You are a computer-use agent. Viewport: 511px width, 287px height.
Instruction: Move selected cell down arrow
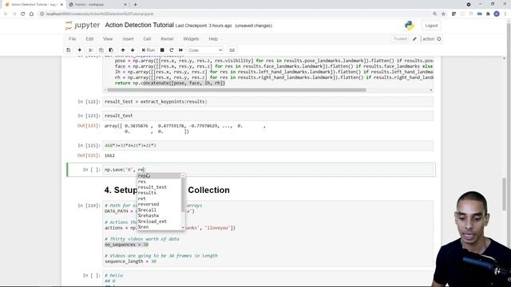click(133, 50)
